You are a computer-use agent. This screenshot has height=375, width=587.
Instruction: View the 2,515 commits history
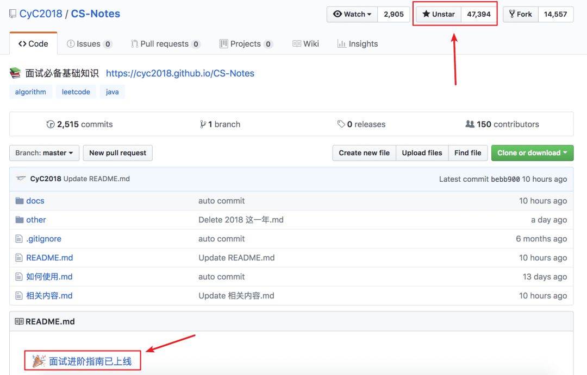coord(79,124)
